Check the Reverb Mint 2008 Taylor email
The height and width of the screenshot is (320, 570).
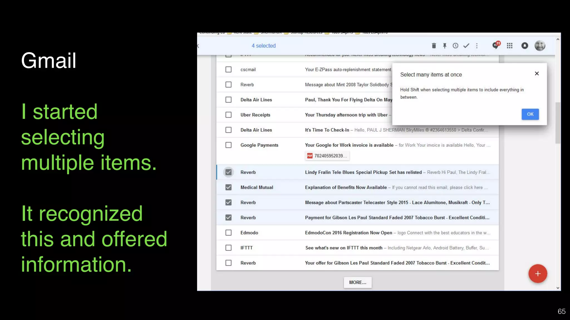click(229, 84)
